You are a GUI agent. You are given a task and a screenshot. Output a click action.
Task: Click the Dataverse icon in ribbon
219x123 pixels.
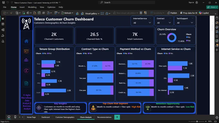click(43, 13)
